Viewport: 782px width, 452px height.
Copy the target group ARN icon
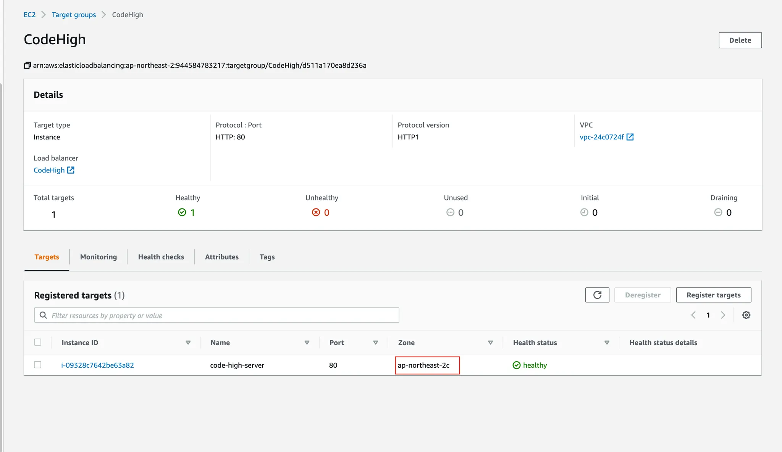pos(27,65)
